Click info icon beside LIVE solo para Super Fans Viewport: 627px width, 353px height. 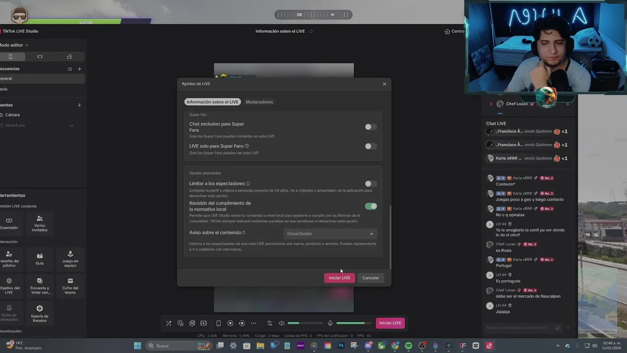[x=247, y=146]
